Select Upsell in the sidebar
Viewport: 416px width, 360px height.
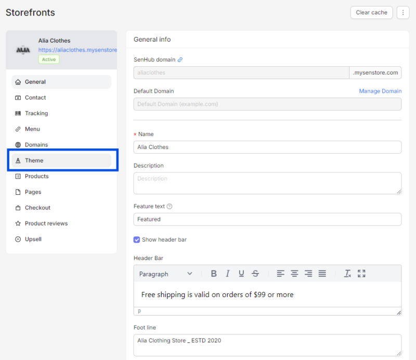click(x=61, y=239)
